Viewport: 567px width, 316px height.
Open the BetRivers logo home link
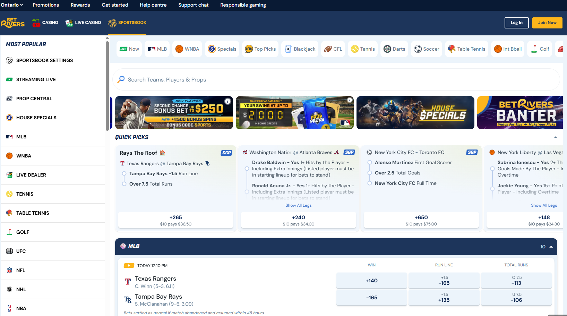(12, 23)
